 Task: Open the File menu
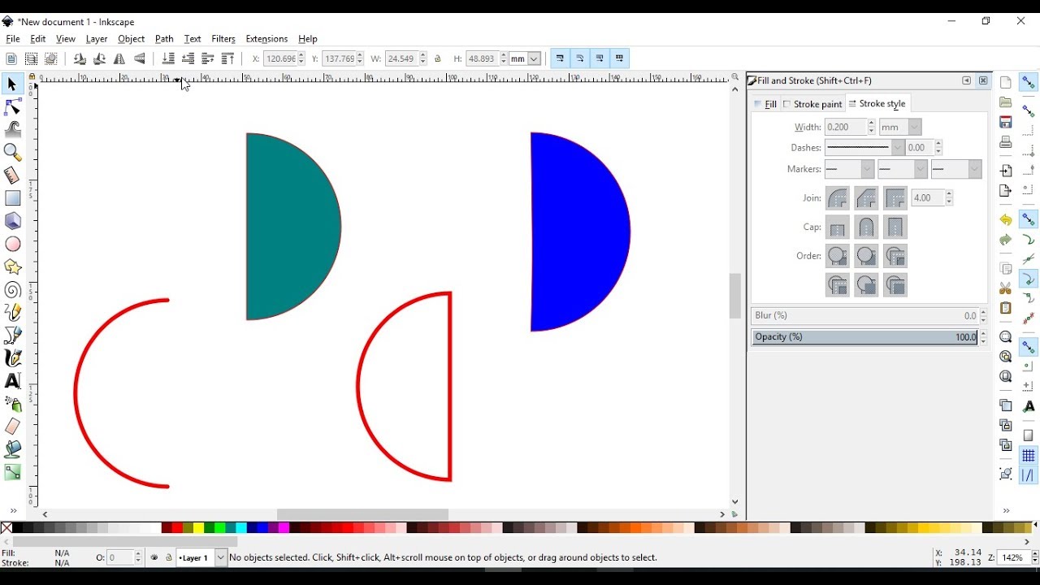[13, 39]
